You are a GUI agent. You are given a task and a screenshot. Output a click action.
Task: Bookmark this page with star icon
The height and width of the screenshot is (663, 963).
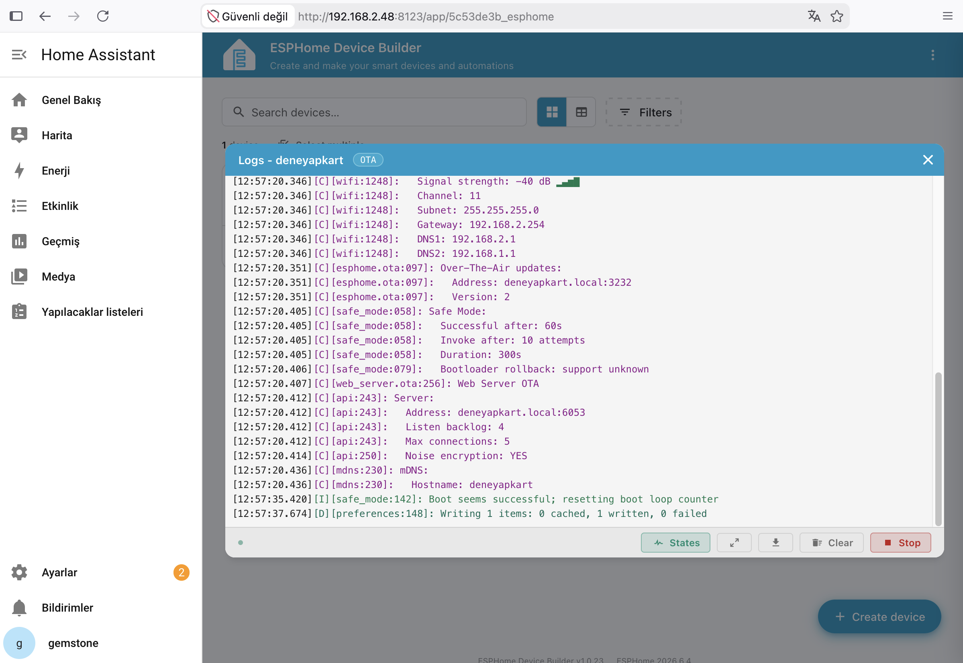[x=837, y=16]
